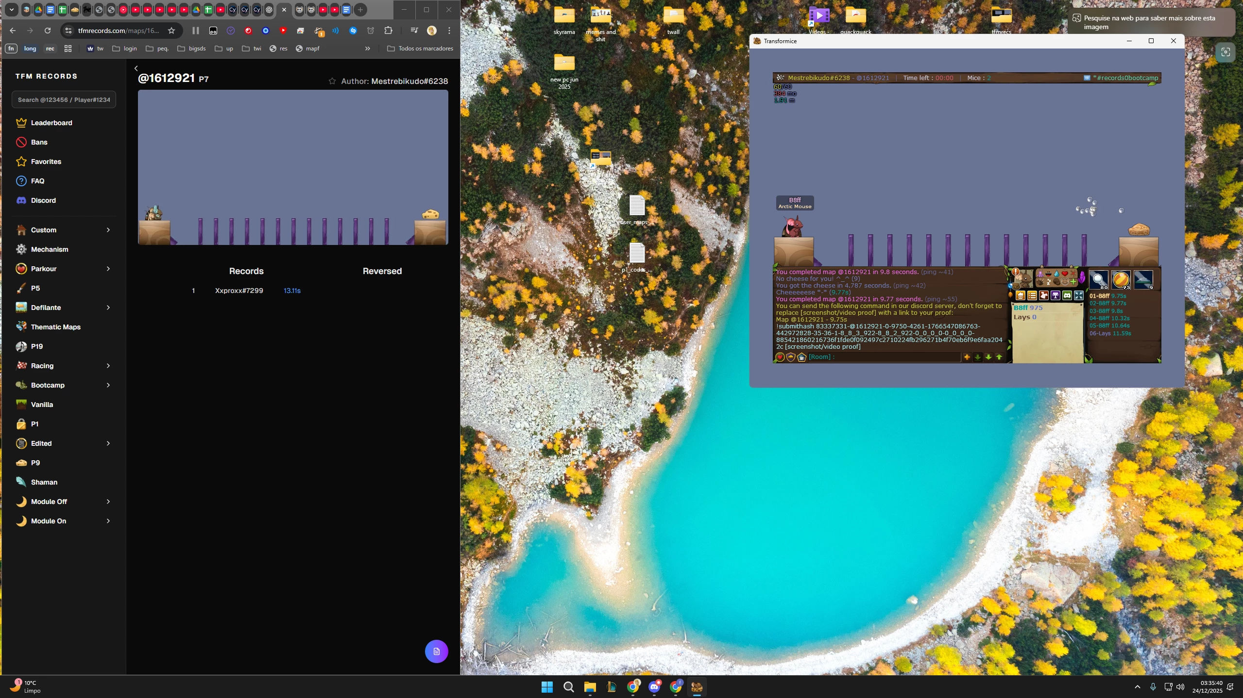1243x698 pixels.
Task: Click the sleep Zz emote
Action: click(x=1049, y=282)
